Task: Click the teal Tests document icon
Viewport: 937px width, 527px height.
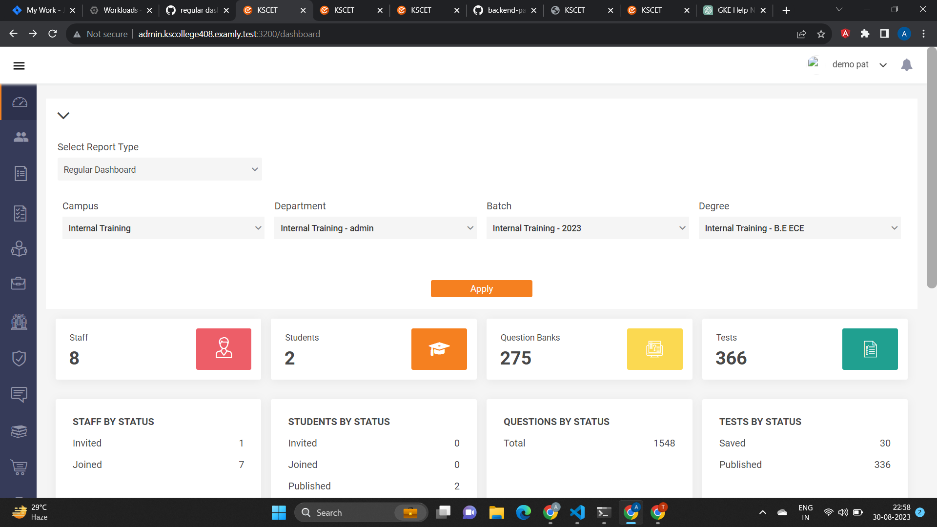Action: 870,349
